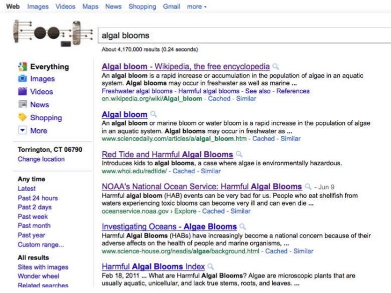Open Gmail in top navigation bar
The height and width of the screenshot is (293, 391).
171,6
